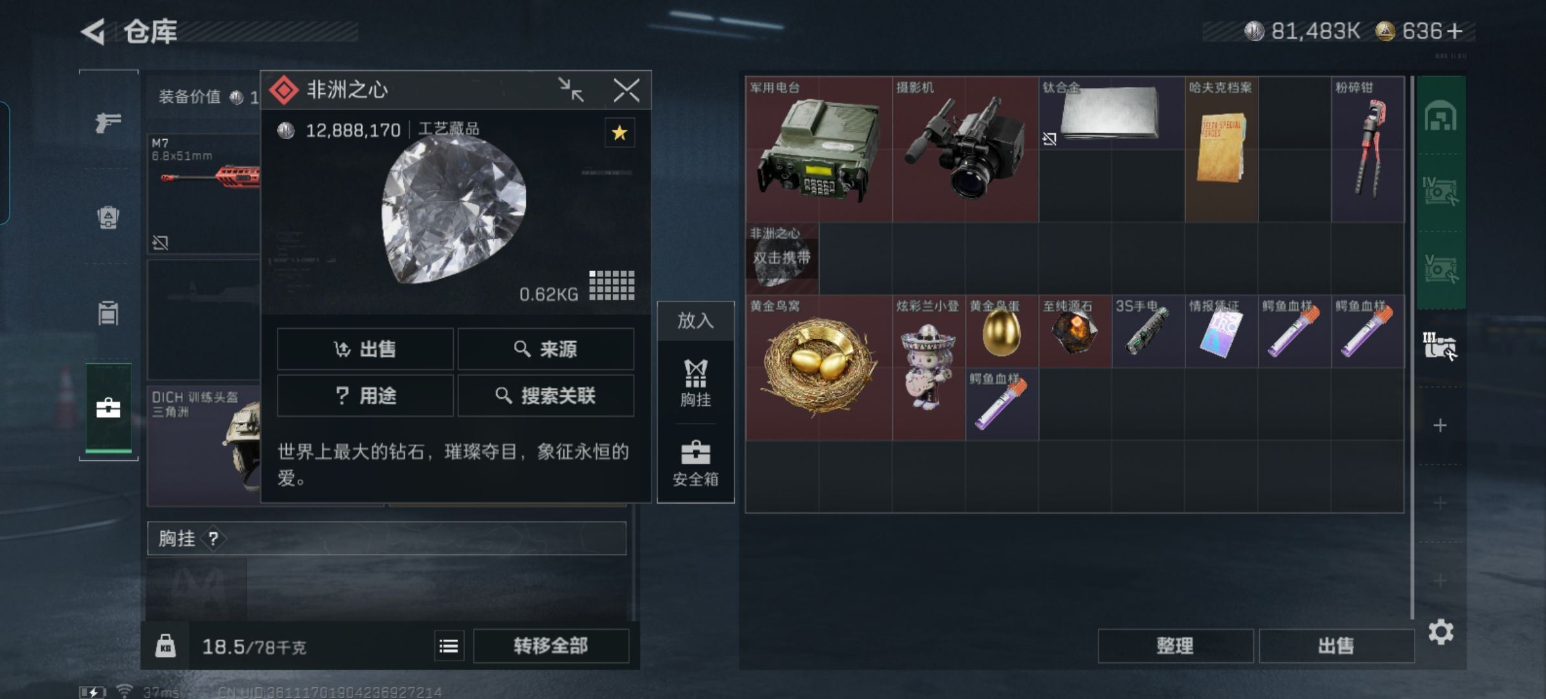The width and height of the screenshot is (1546, 699).
Task: Put item into 胸挂 chest rig
Action: (696, 383)
